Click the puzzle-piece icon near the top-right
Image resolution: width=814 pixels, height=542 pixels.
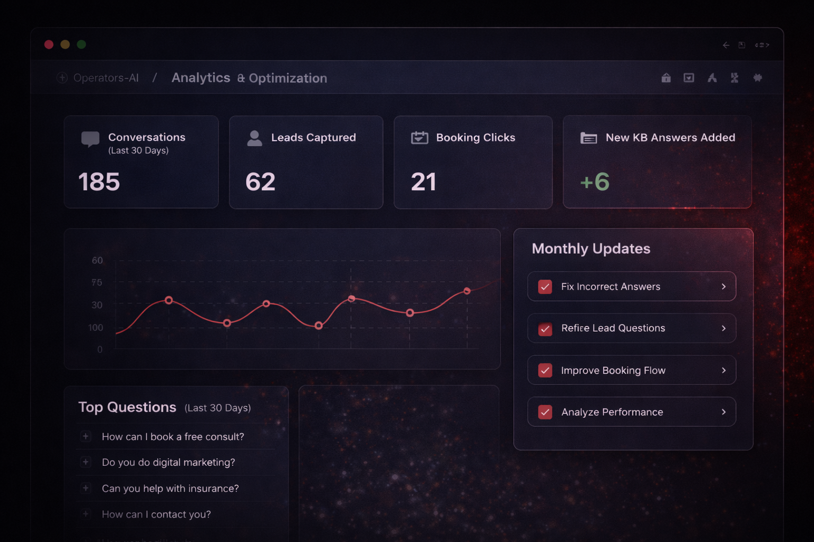(735, 77)
